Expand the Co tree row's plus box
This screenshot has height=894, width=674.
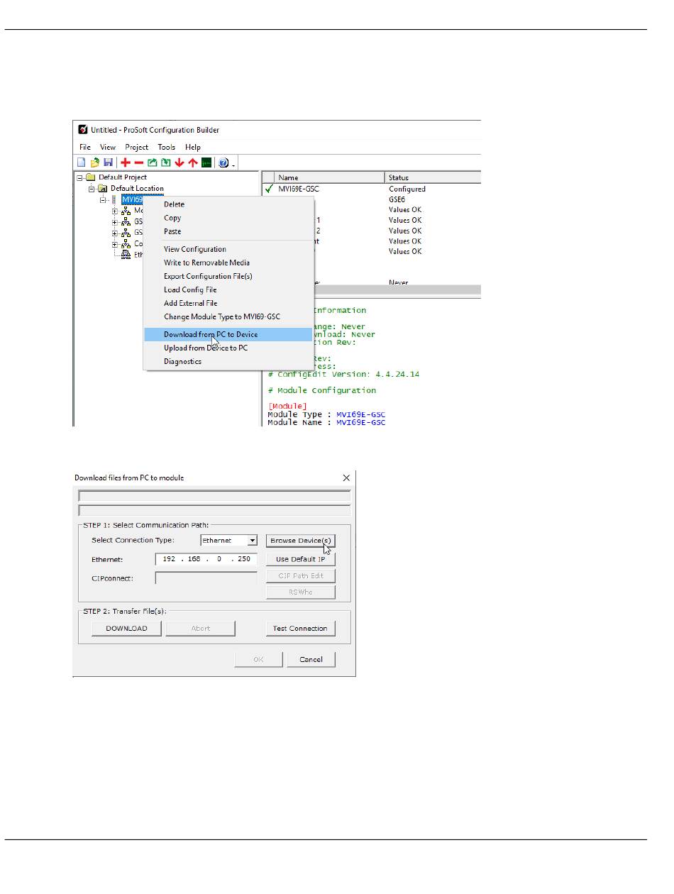click(115, 244)
